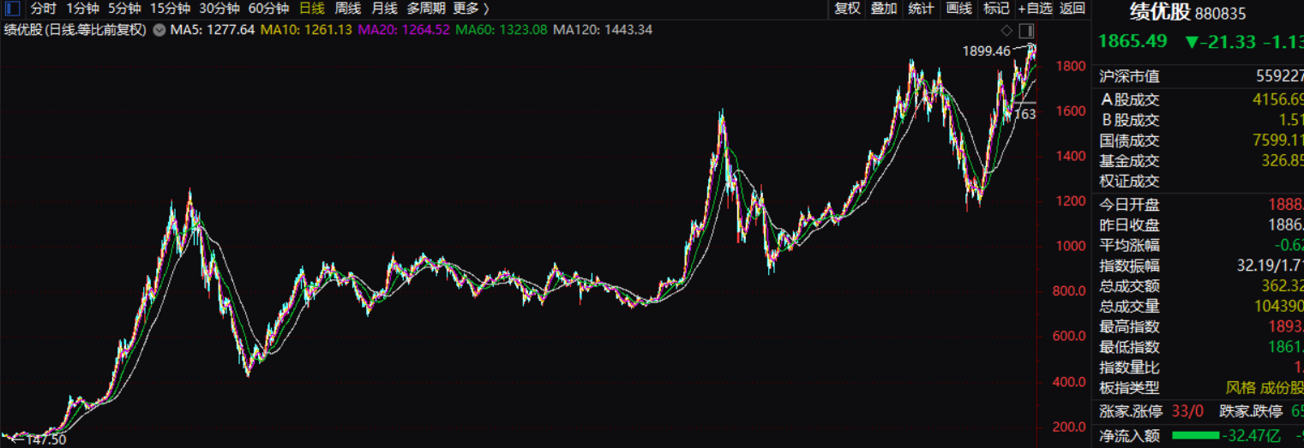Open the 多周期 multi-period view
This screenshot has width=1304, height=448.
point(425,9)
